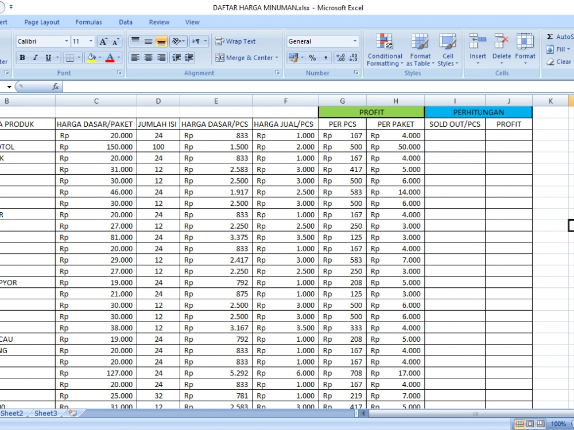Click the Insert Worksheet icon

[x=72, y=413]
